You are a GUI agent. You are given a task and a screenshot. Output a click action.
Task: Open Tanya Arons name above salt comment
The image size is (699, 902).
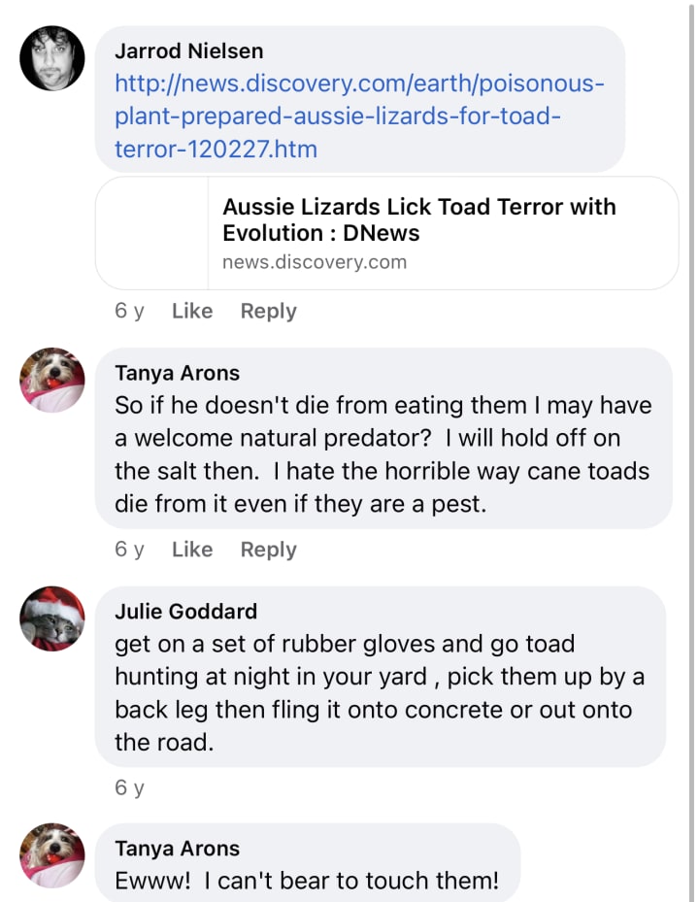pos(178,373)
